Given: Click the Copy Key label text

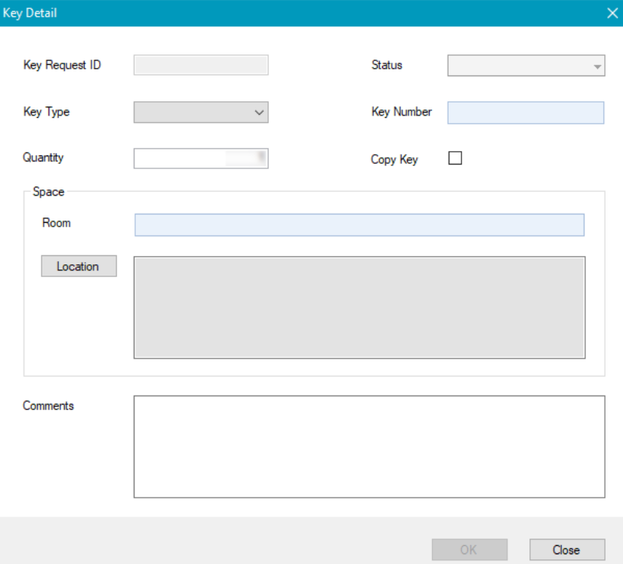Looking at the screenshot, I should (x=394, y=159).
